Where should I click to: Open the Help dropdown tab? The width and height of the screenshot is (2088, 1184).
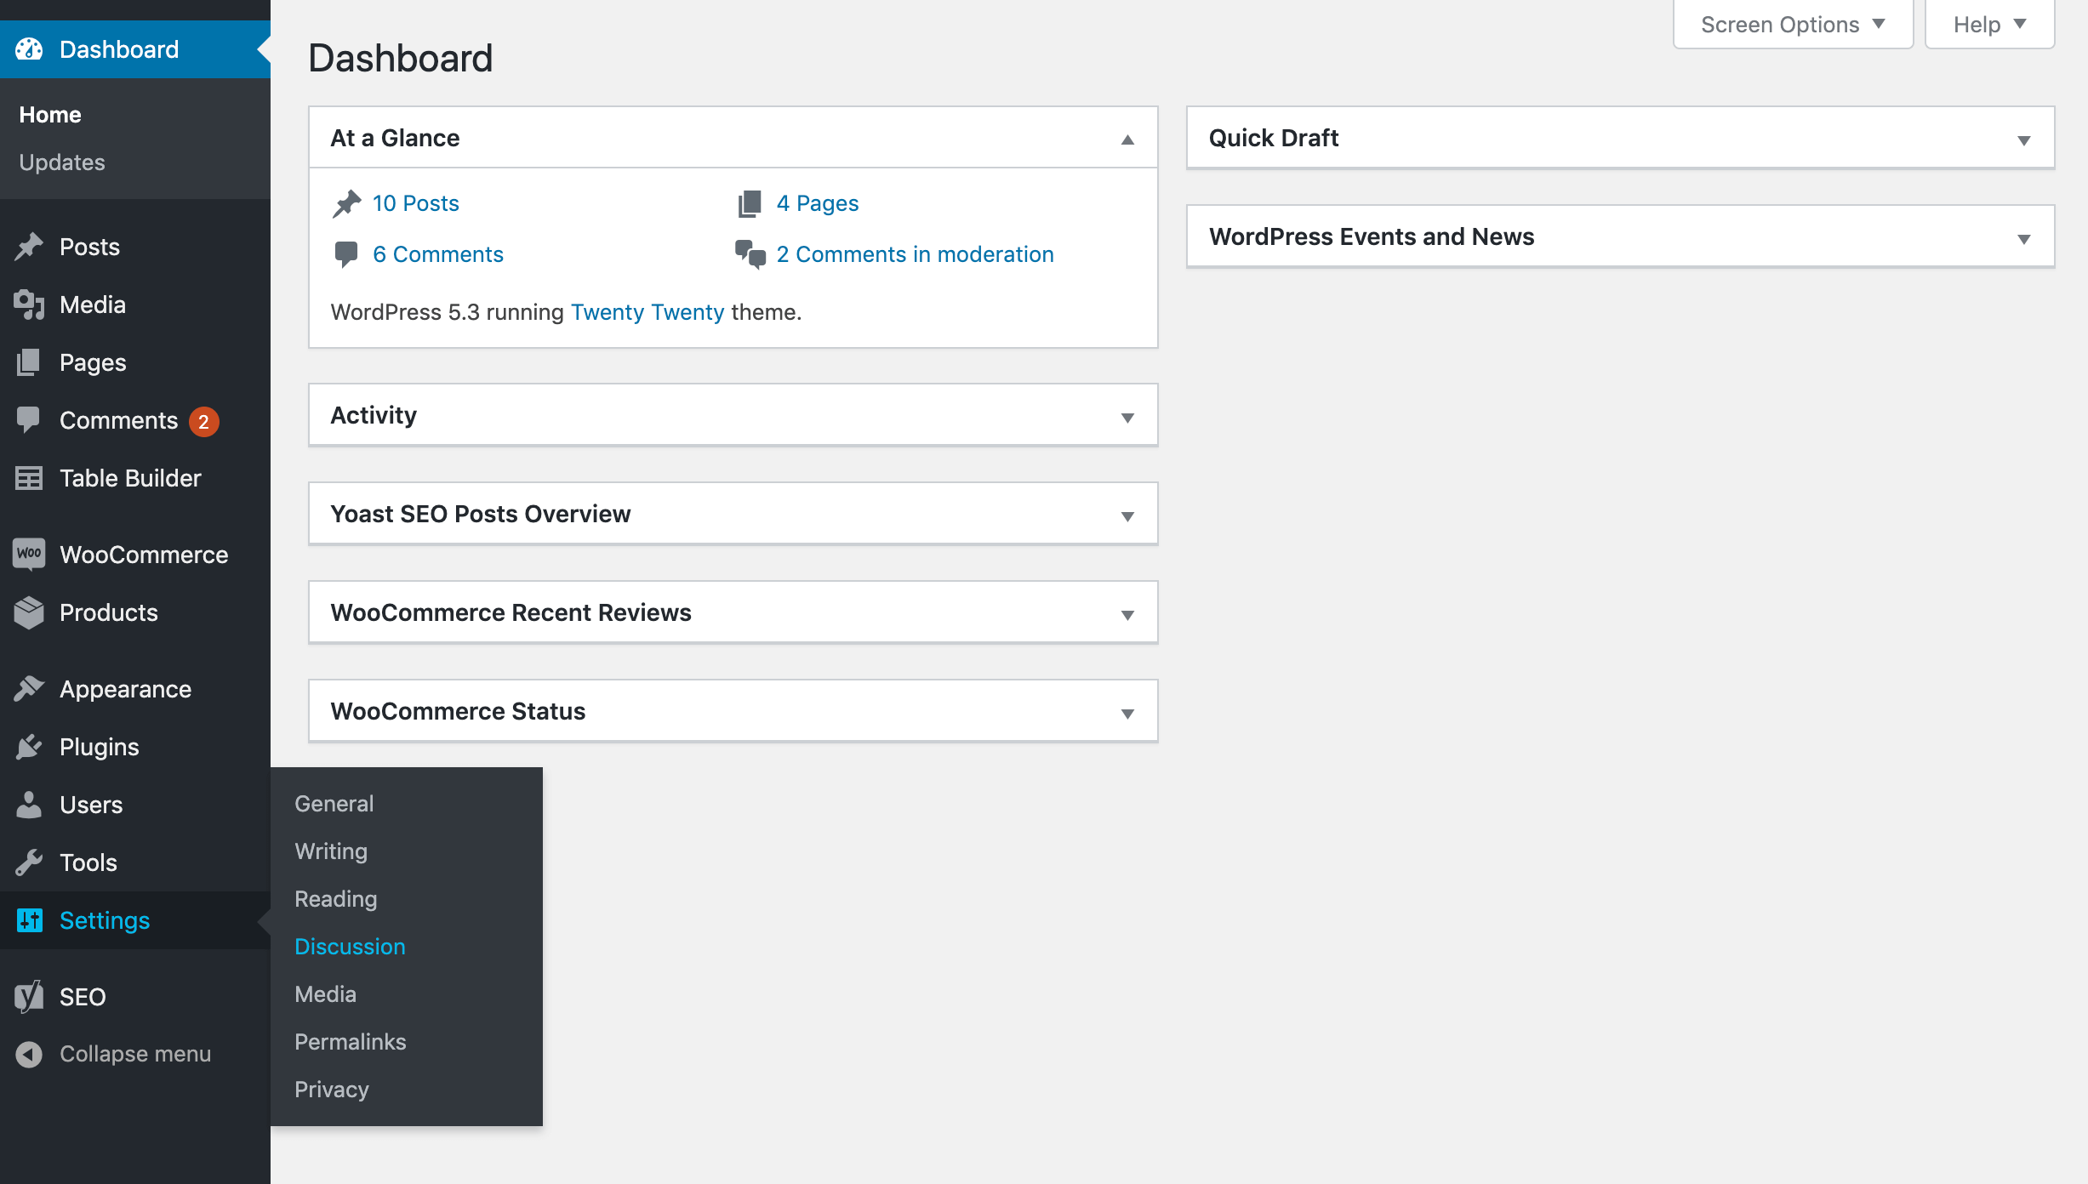pyautogui.click(x=1989, y=25)
